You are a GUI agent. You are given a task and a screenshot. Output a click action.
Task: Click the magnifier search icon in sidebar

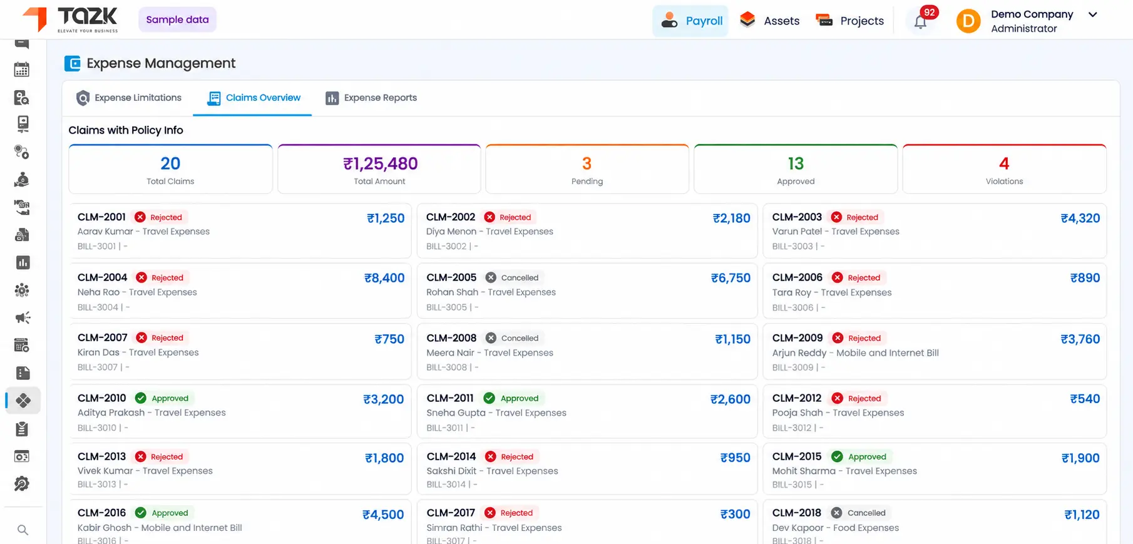click(x=23, y=530)
